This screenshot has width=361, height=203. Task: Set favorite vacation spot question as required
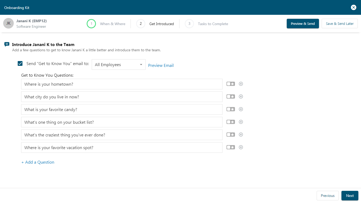click(230, 147)
